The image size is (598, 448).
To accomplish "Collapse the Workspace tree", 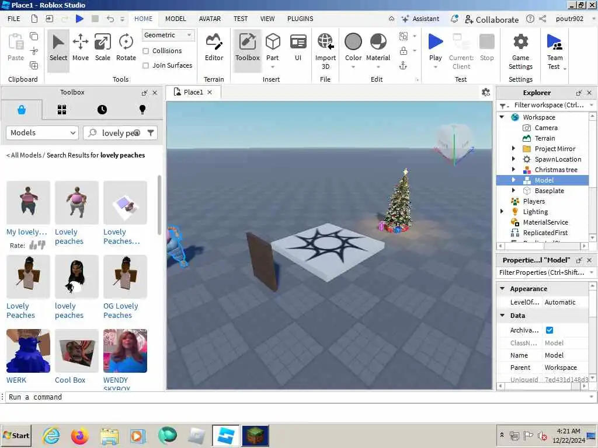I will click(x=502, y=117).
